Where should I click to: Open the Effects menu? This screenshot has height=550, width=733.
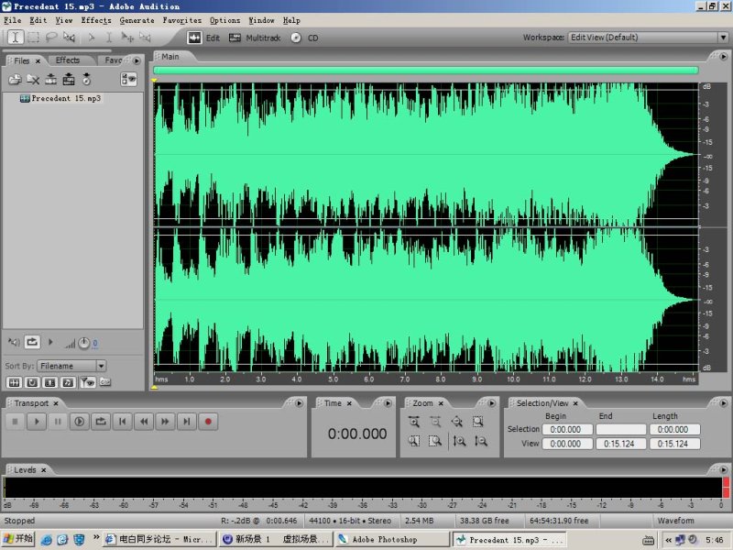click(x=96, y=20)
